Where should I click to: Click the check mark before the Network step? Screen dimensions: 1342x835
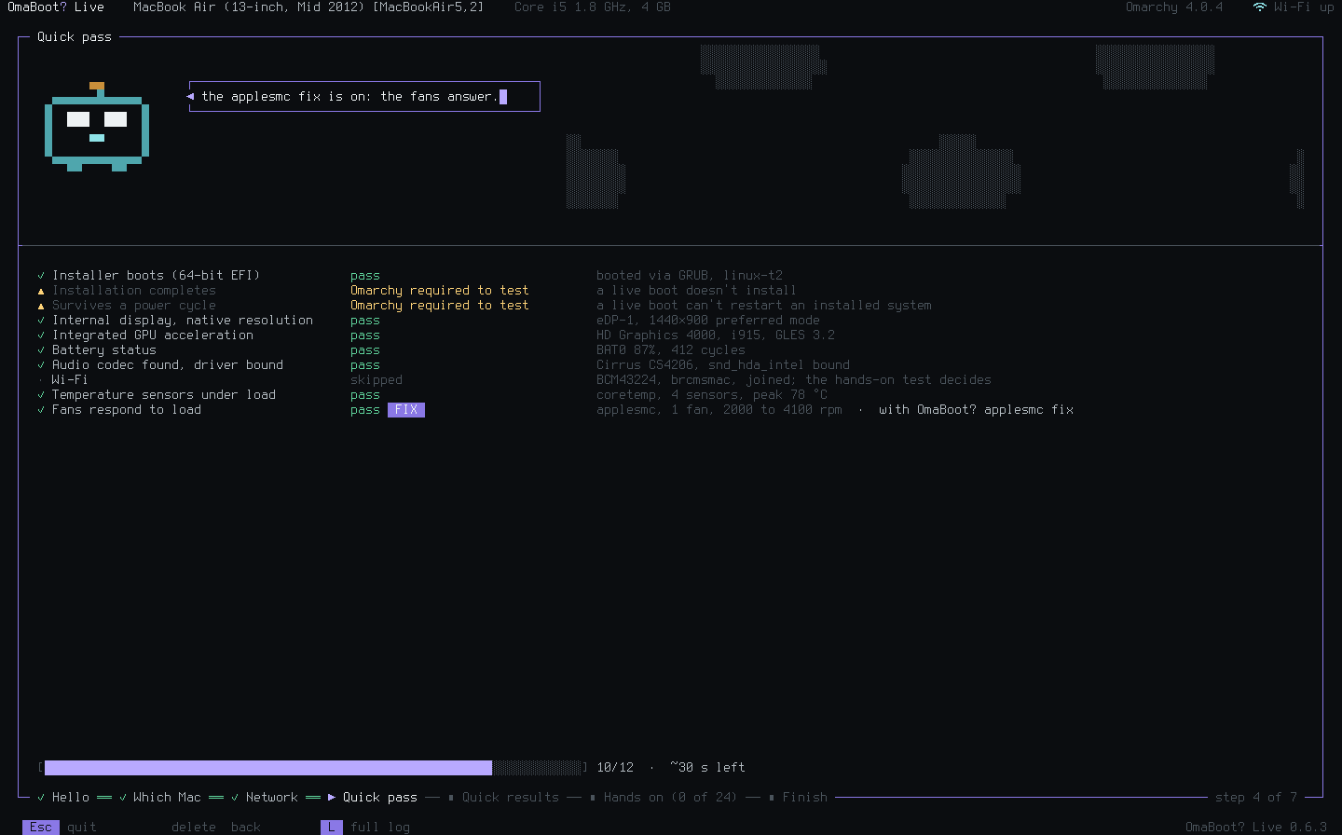tap(235, 797)
